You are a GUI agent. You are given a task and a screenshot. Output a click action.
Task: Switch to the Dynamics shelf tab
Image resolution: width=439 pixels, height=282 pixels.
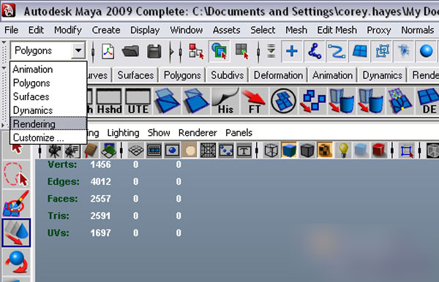click(x=382, y=75)
